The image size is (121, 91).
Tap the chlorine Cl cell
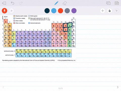(70, 29)
